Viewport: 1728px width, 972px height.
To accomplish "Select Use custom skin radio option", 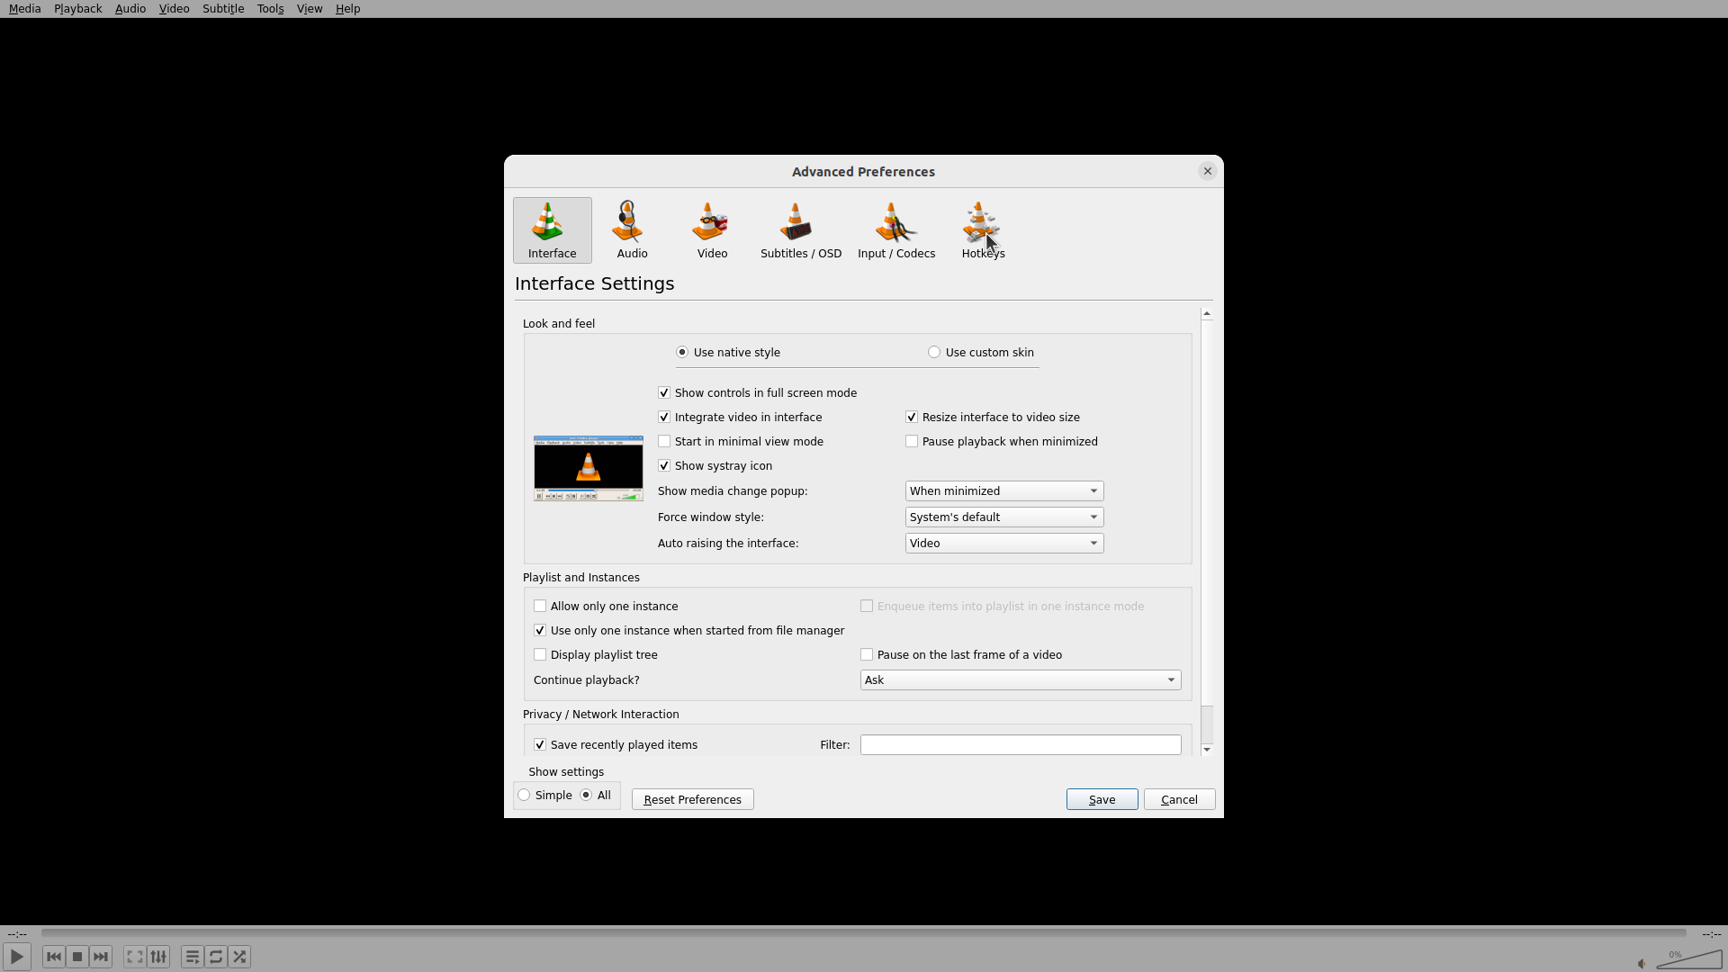I will coord(934,353).
